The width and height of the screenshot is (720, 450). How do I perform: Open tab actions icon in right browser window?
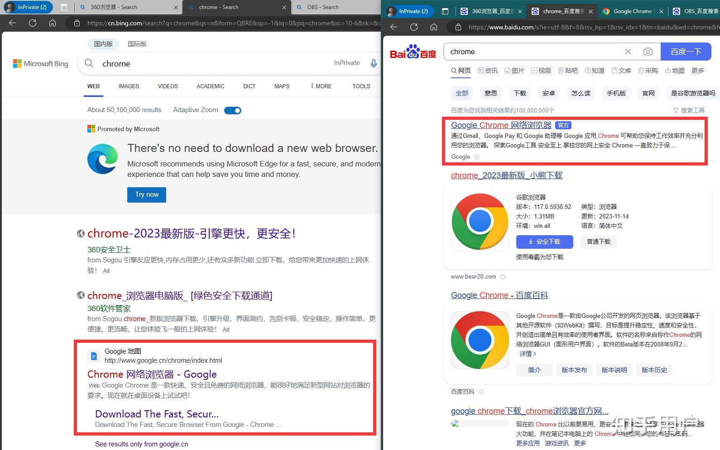[445, 11]
